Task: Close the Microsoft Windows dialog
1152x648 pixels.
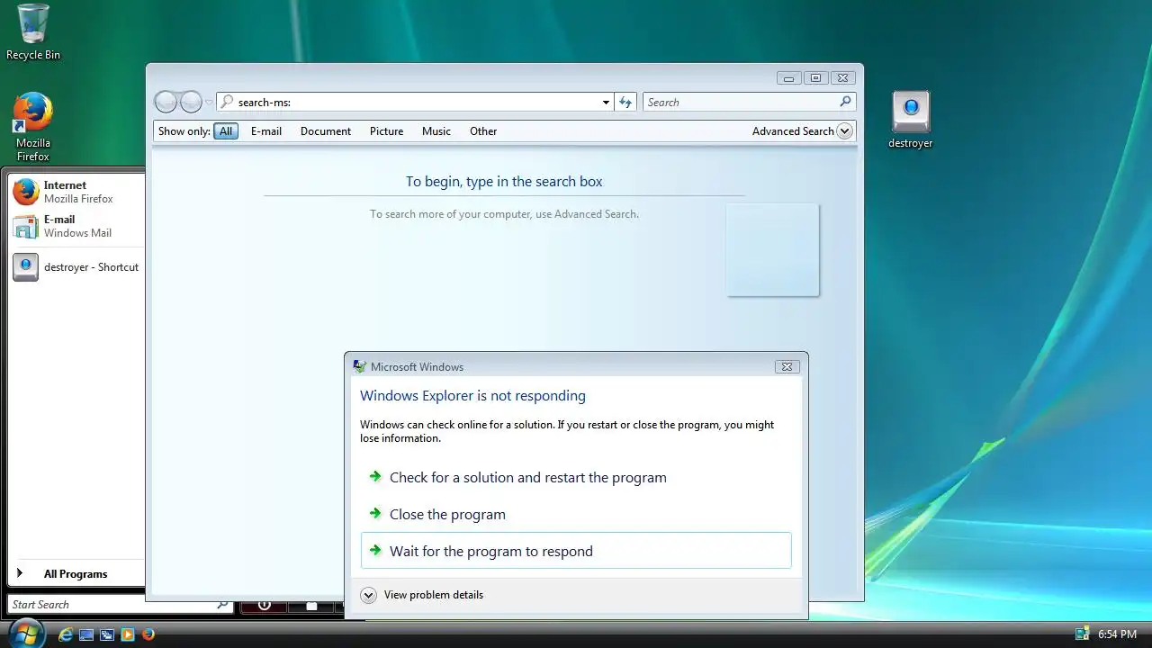Action: pyautogui.click(x=787, y=366)
